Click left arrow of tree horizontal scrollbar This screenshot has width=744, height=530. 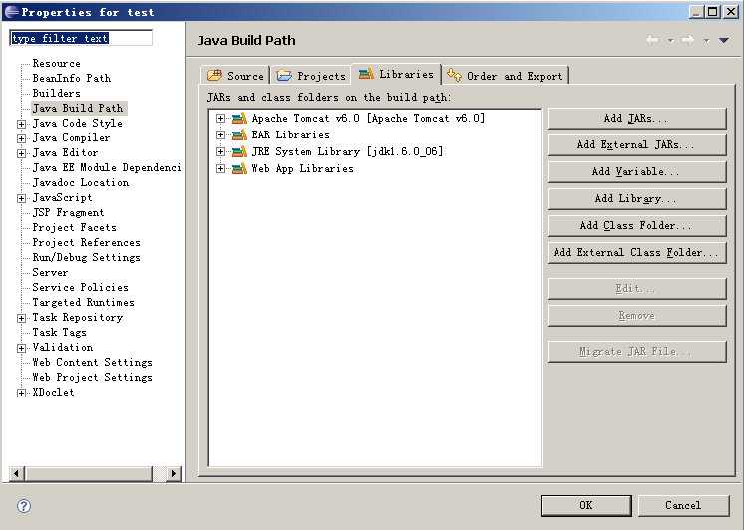click(17, 473)
